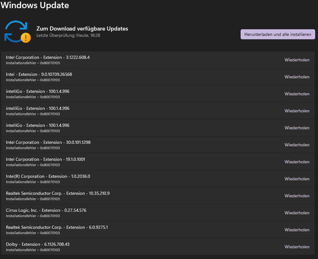Image resolution: width=318 pixels, height=259 pixels.
Task: Retry the Dolby Extension 6.1126.708.43 update
Action: (297, 247)
